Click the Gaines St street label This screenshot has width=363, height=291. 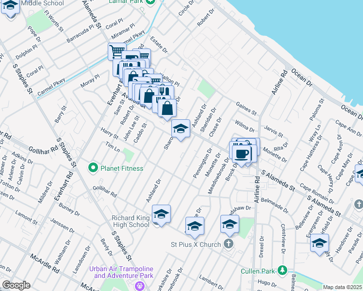click(247, 109)
